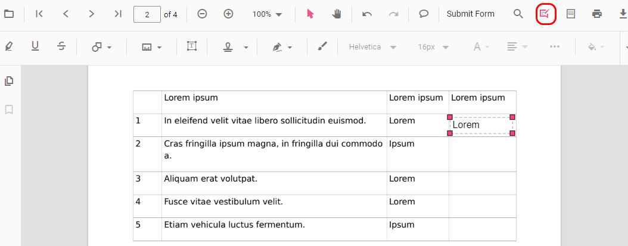Select the ink brush annotation tool
Screen dimensions: 628x246
point(322,47)
